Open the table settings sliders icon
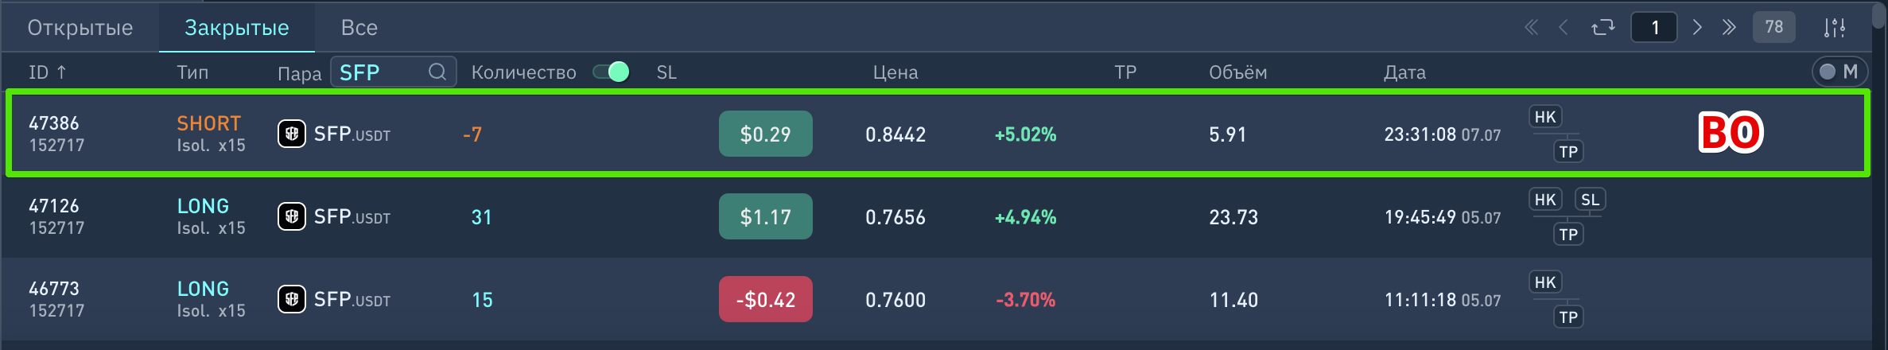 1834,28
